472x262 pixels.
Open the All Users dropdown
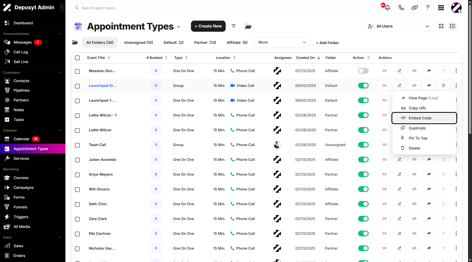click(398, 26)
